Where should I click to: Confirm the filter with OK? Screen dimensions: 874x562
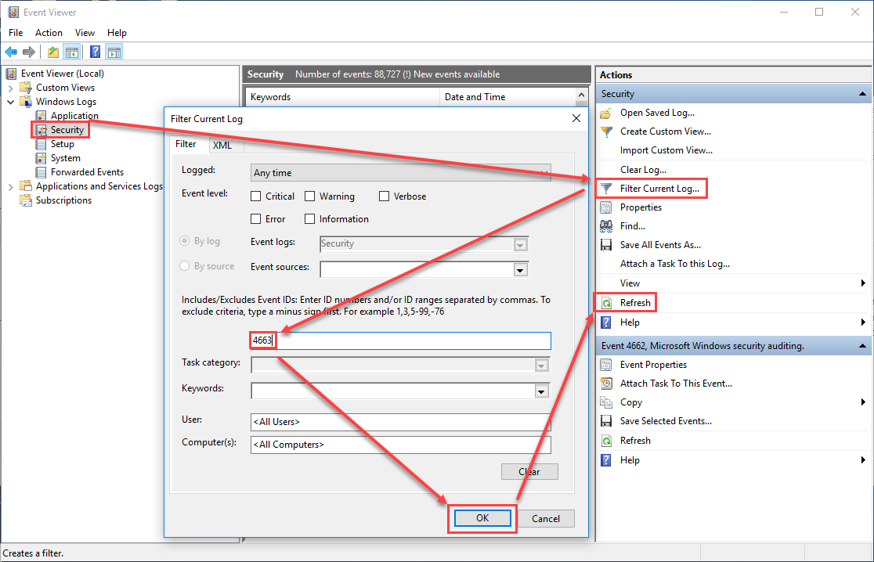(482, 517)
